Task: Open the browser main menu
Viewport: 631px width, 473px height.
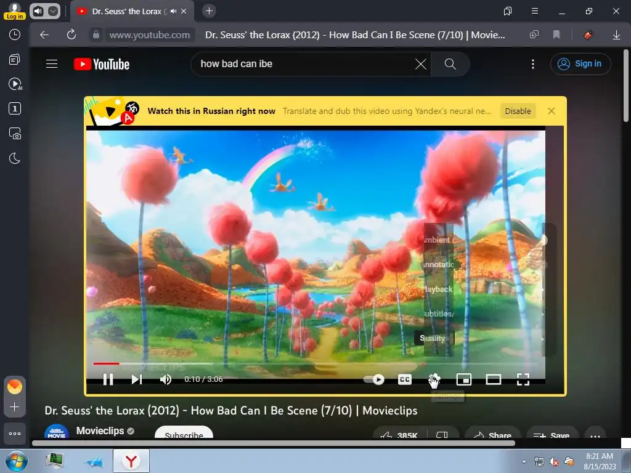Action: [534, 11]
